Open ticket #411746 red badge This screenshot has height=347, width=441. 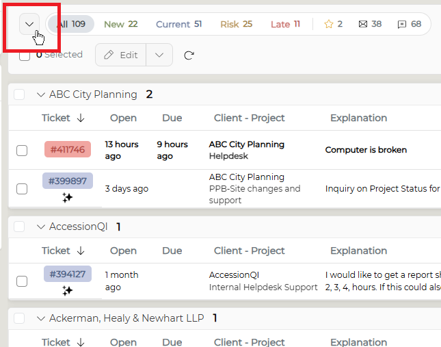tap(68, 149)
